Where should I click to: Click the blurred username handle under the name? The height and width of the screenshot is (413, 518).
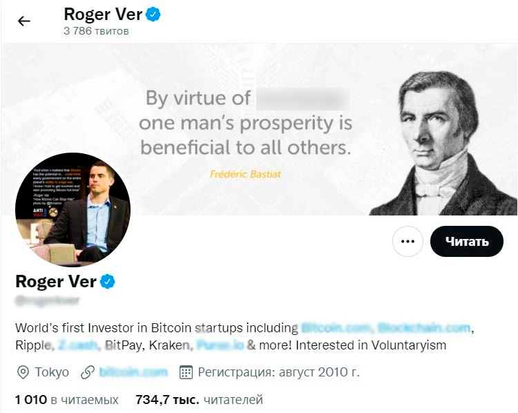47,300
